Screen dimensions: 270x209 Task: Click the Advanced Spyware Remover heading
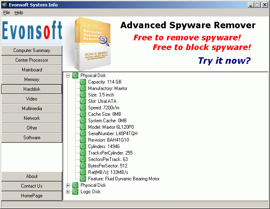188,25
